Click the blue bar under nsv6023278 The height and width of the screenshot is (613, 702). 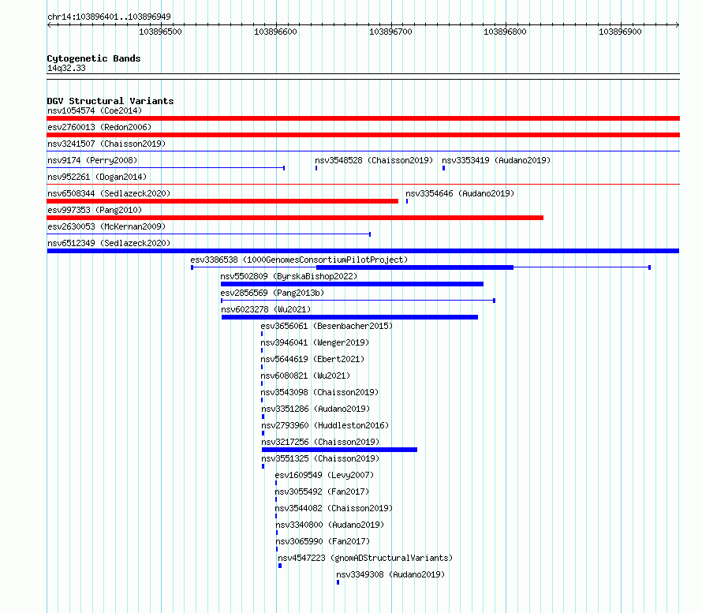click(349, 317)
